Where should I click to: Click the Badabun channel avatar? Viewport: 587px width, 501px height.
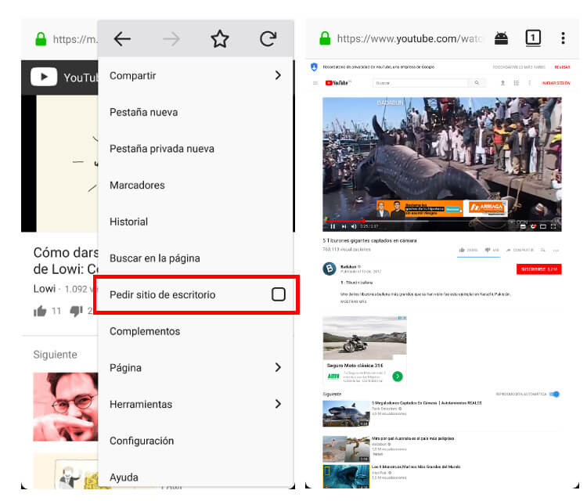click(x=330, y=269)
